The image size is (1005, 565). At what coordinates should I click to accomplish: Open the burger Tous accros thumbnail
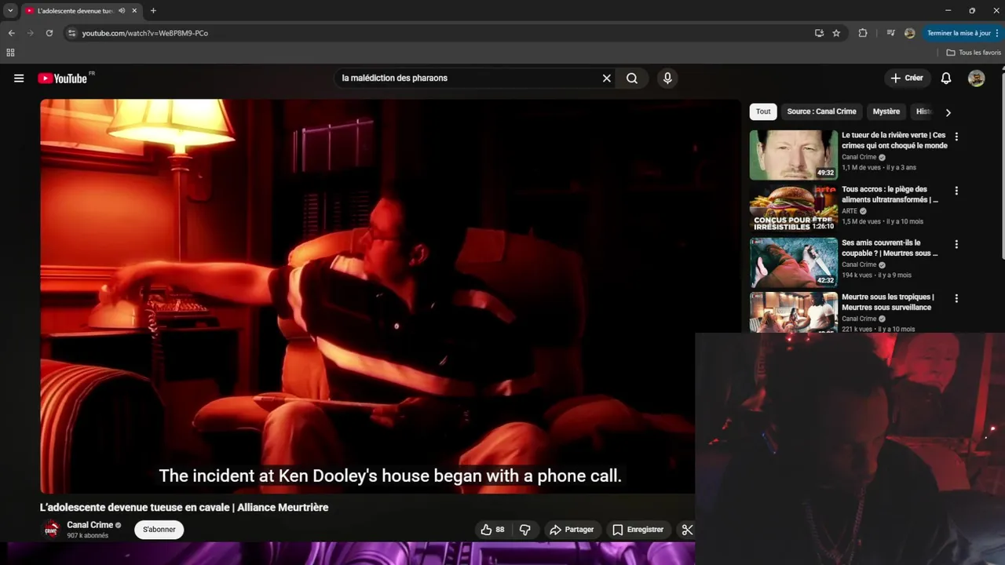point(794,209)
